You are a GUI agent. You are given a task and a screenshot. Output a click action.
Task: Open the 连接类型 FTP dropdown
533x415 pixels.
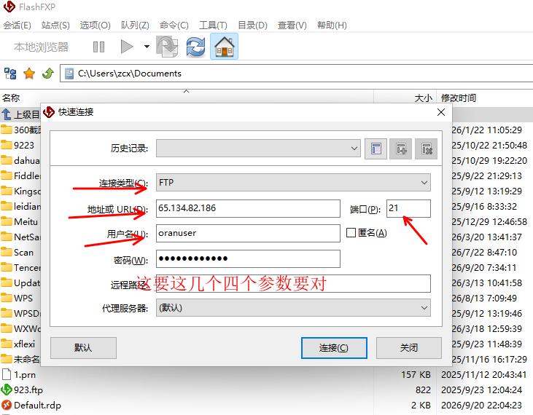tap(293, 183)
